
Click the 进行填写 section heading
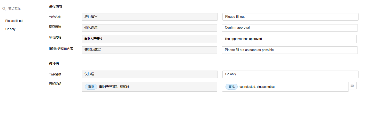click(56, 6)
